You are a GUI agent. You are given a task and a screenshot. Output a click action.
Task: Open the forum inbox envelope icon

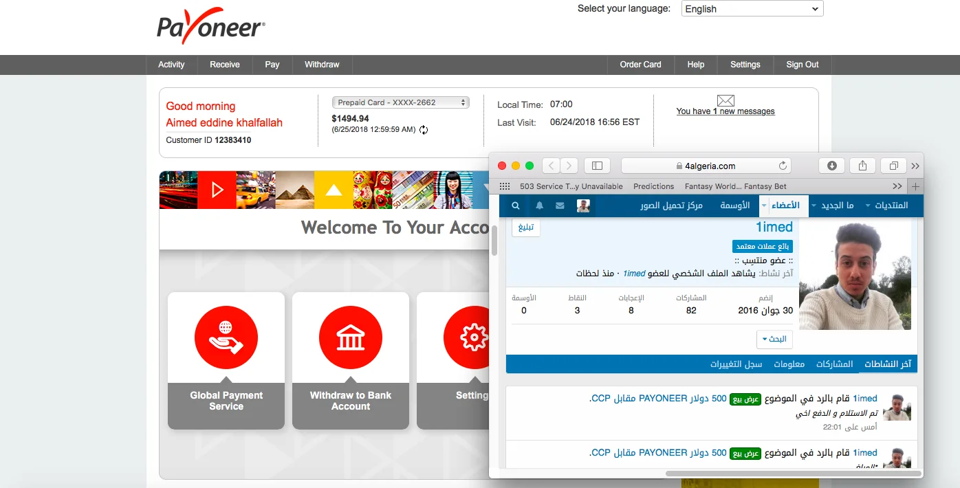click(x=560, y=206)
